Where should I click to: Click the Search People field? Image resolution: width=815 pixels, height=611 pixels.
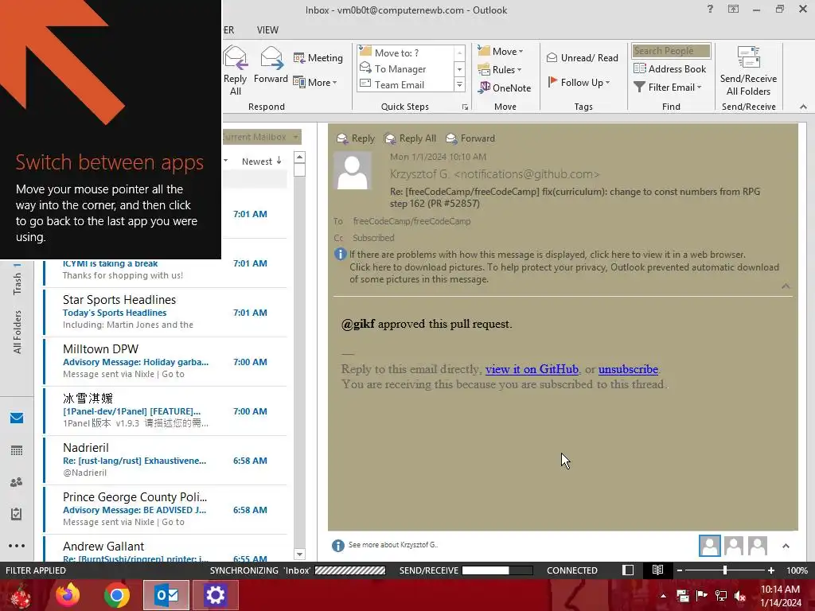coord(671,50)
